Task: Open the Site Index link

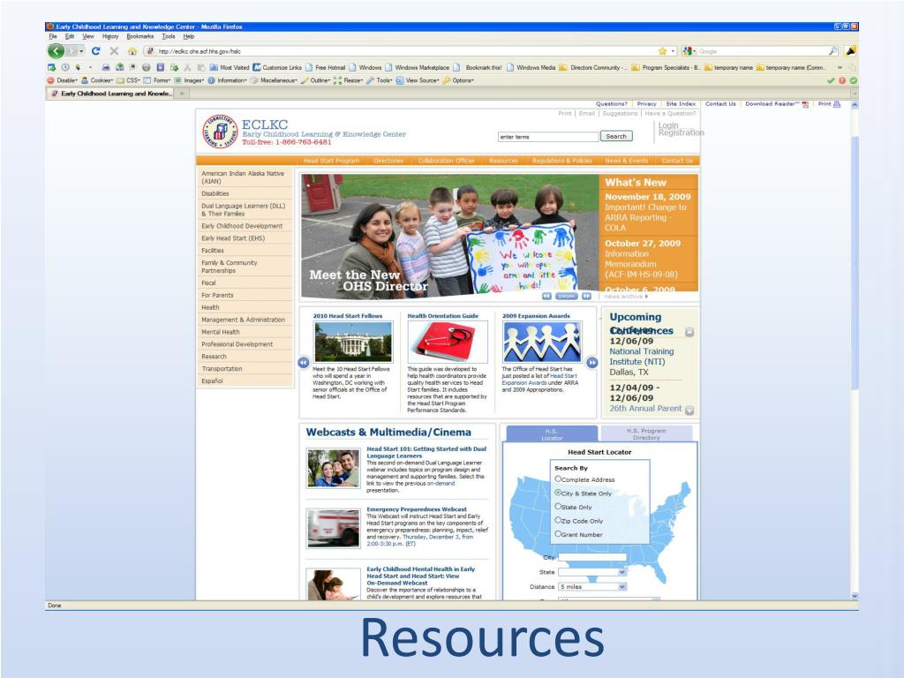Action: pyautogui.click(x=681, y=104)
